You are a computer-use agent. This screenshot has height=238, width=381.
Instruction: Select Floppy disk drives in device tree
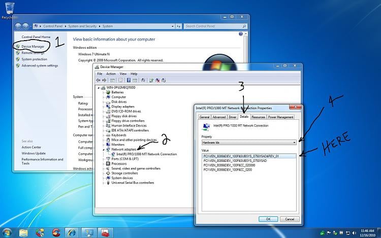point(124,116)
